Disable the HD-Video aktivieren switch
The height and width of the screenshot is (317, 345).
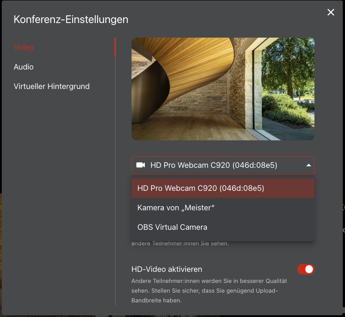click(306, 269)
